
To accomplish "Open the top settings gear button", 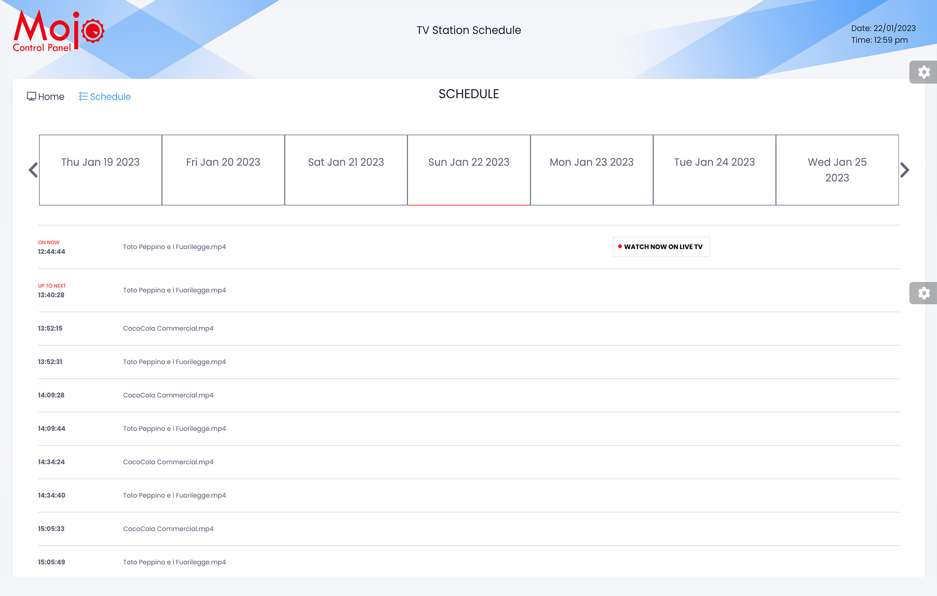I will [923, 72].
